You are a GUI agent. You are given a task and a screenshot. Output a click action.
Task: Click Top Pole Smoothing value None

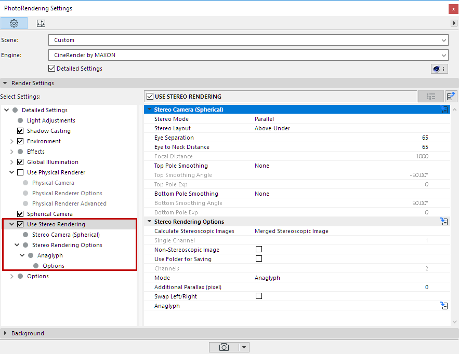tap(261, 166)
